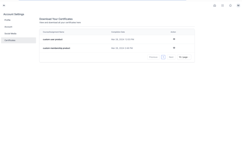The image size is (242, 141).
Task: Click the Completion Date column header
Action: [118, 32]
